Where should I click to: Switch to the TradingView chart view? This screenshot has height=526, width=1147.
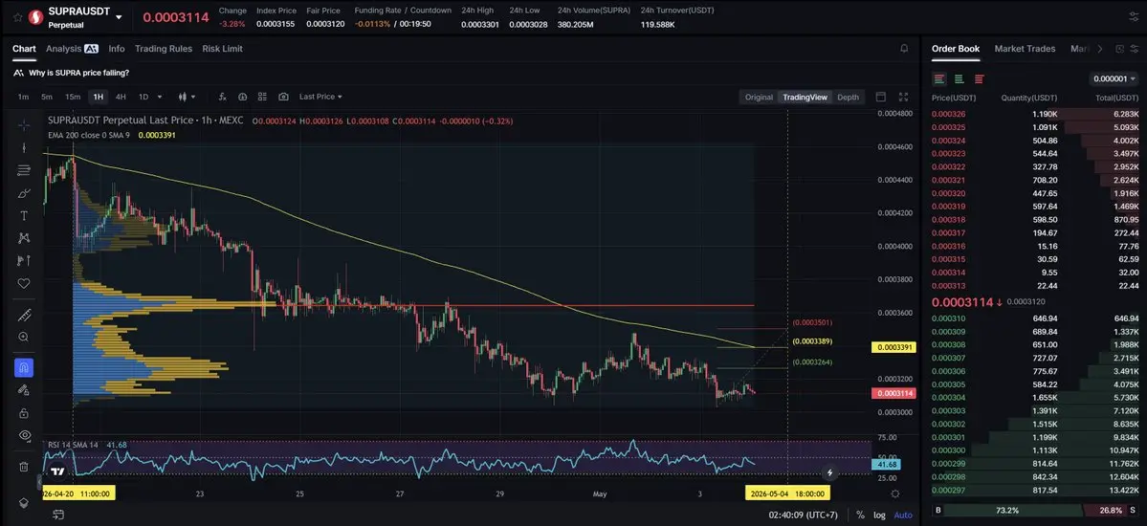805,98
